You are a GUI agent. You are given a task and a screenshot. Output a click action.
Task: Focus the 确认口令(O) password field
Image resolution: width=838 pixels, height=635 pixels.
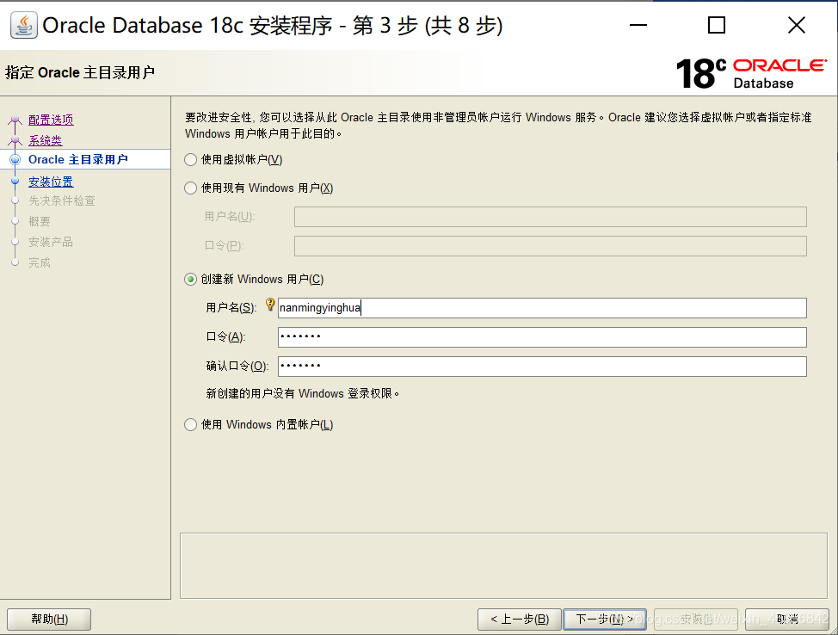point(542,367)
